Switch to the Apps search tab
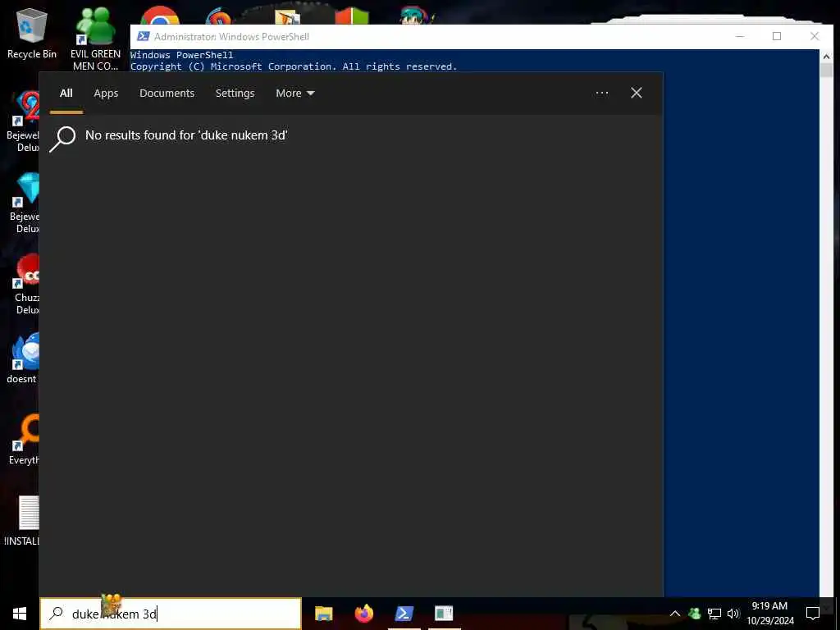The width and height of the screenshot is (840, 630). 106,94
